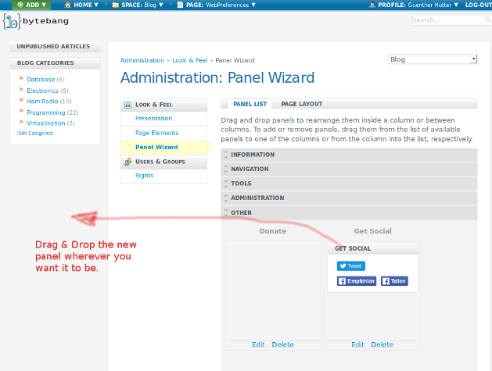
Task: Open the Page Elements settings page
Action: pos(157,133)
